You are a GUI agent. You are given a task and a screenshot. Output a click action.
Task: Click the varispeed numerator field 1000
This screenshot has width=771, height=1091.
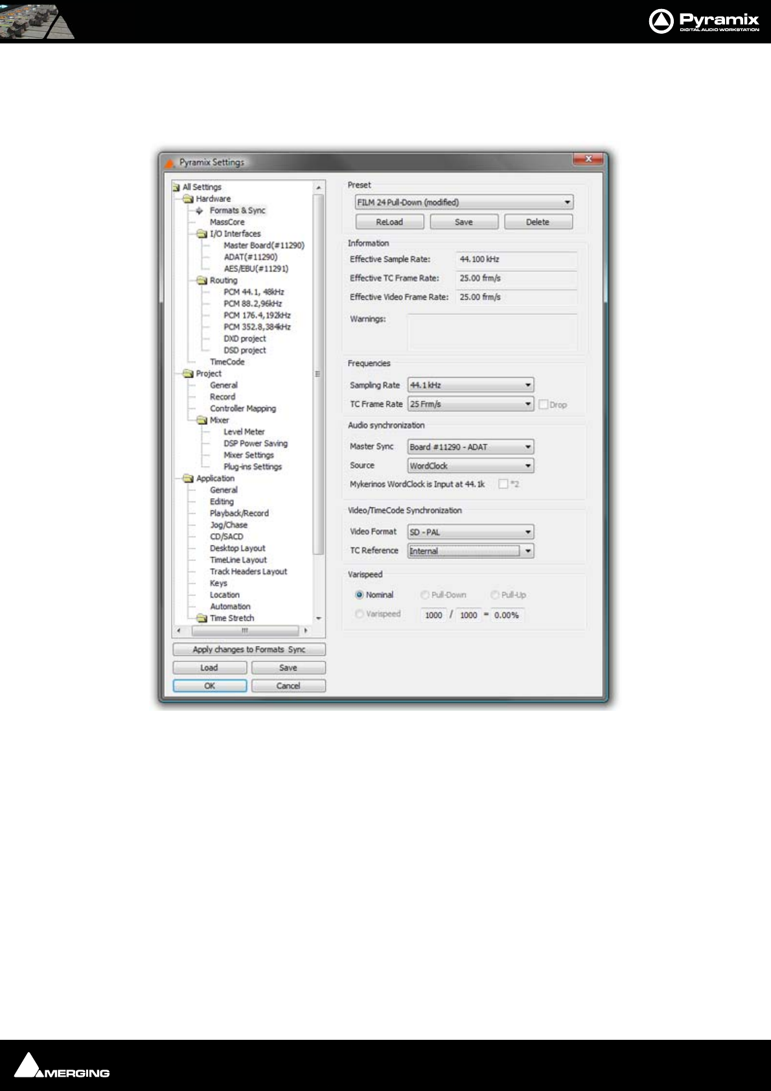(433, 615)
